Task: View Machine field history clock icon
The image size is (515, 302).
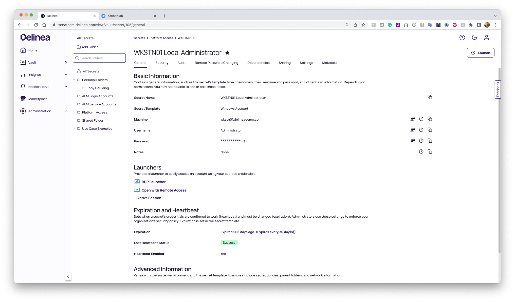Action: 421,119
